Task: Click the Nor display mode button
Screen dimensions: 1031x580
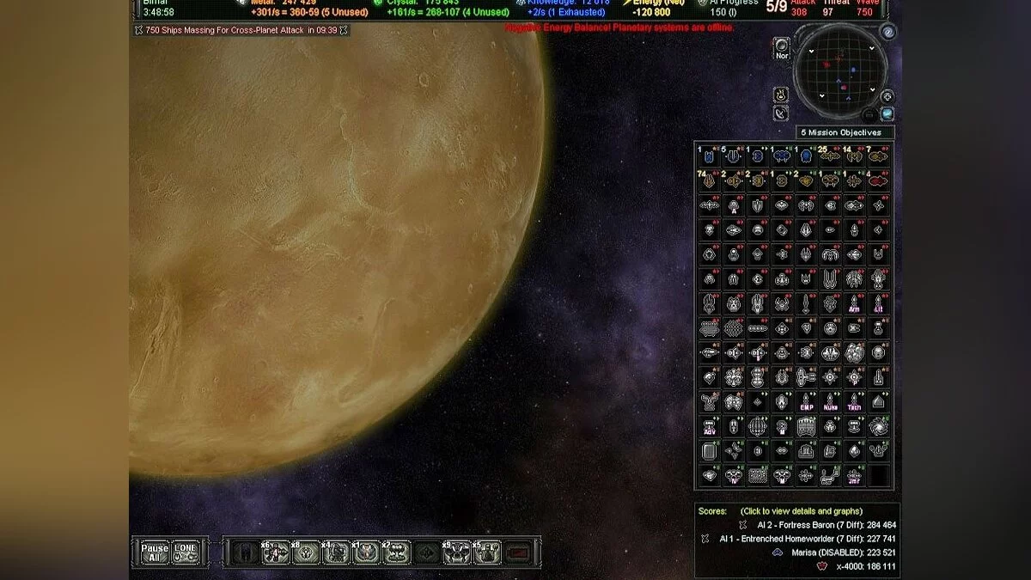Action: (782, 48)
